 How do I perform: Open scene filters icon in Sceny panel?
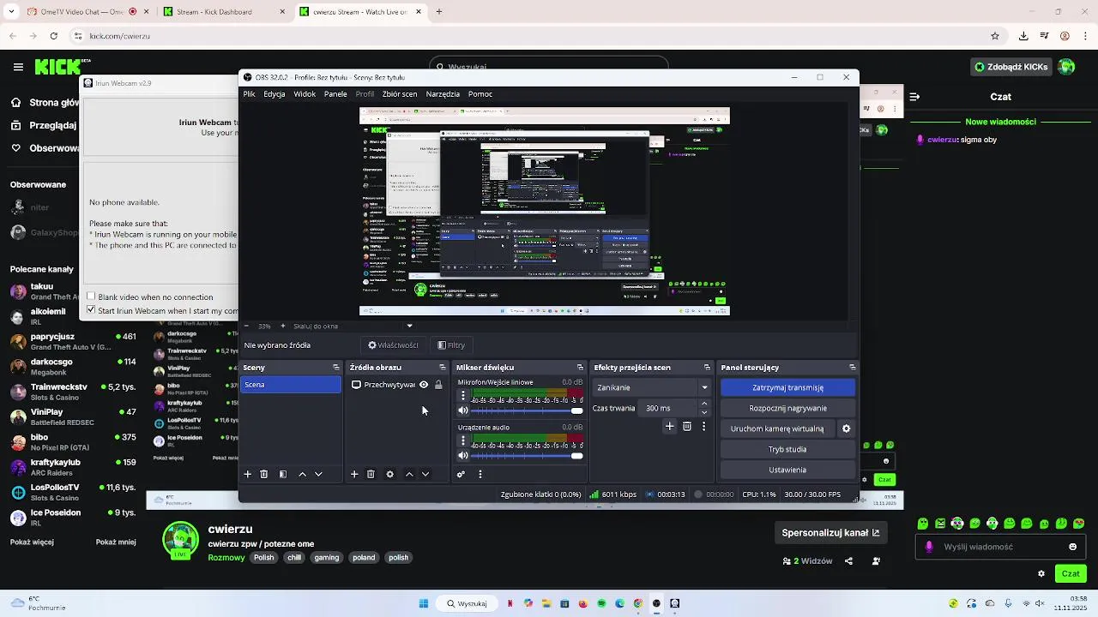pyautogui.click(x=283, y=474)
